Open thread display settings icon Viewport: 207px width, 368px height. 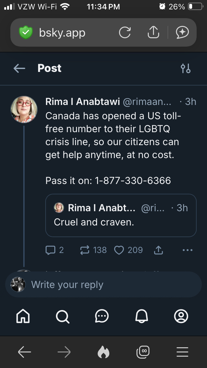tap(186, 68)
